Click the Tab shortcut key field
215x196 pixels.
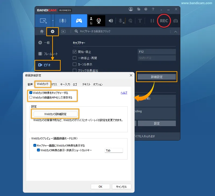(x=114, y=150)
